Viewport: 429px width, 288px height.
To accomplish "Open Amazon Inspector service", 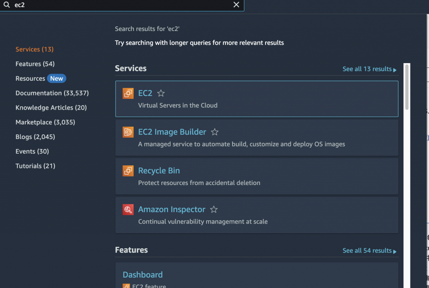I will coord(171,210).
